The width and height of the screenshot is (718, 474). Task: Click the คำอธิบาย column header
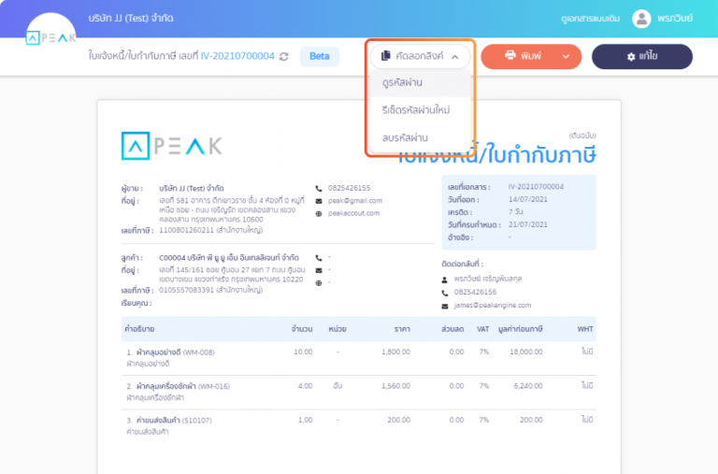pos(139,329)
